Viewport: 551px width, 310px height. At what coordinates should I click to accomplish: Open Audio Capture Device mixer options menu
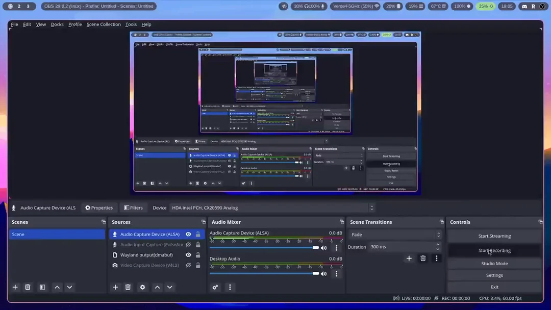click(336, 248)
